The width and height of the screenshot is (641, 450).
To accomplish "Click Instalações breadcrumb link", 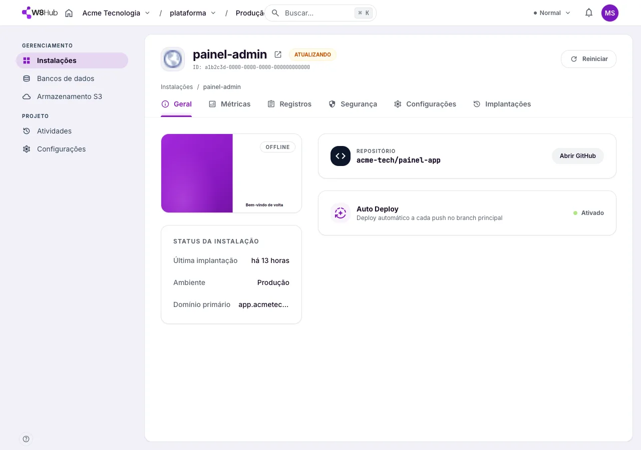I will 177,87.
